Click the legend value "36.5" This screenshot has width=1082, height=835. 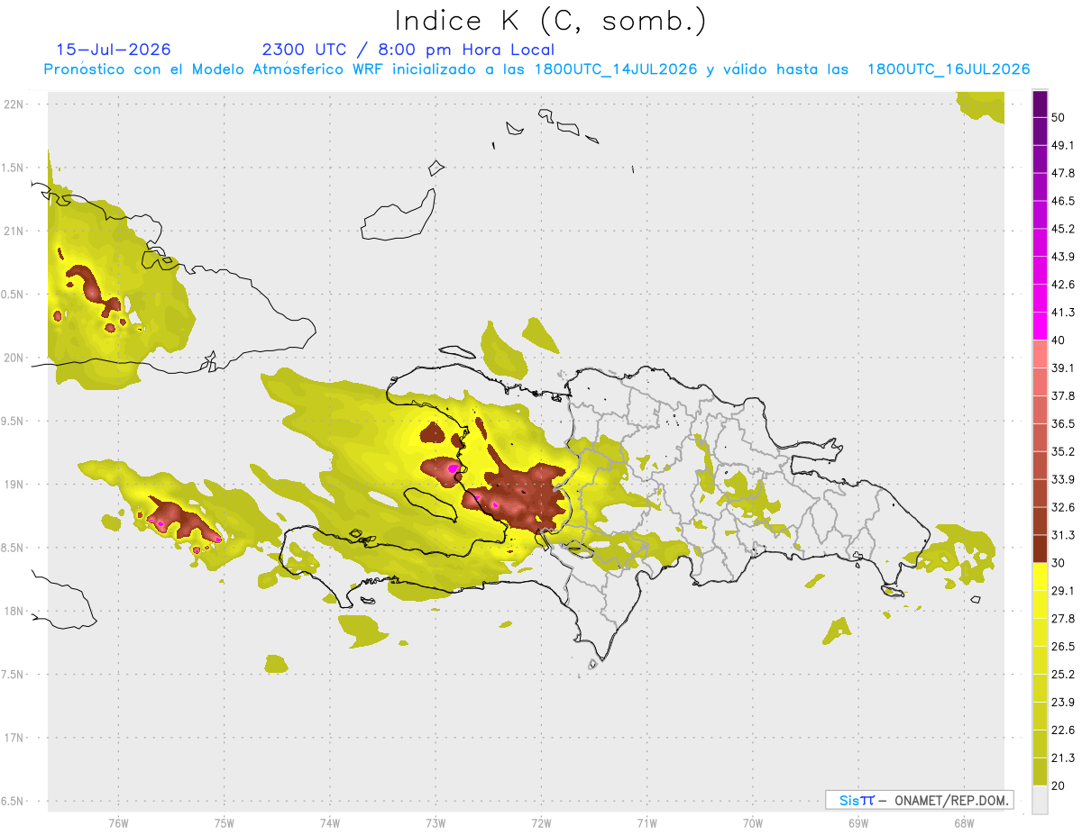pos(1063,423)
